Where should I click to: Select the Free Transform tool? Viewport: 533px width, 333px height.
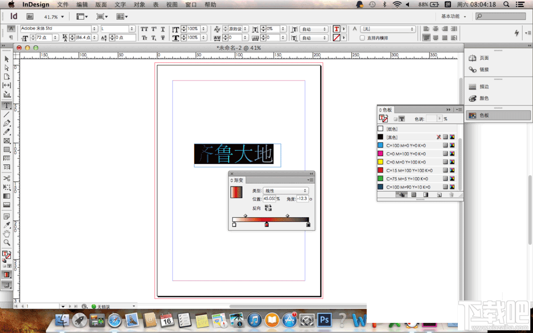point(6,187)
